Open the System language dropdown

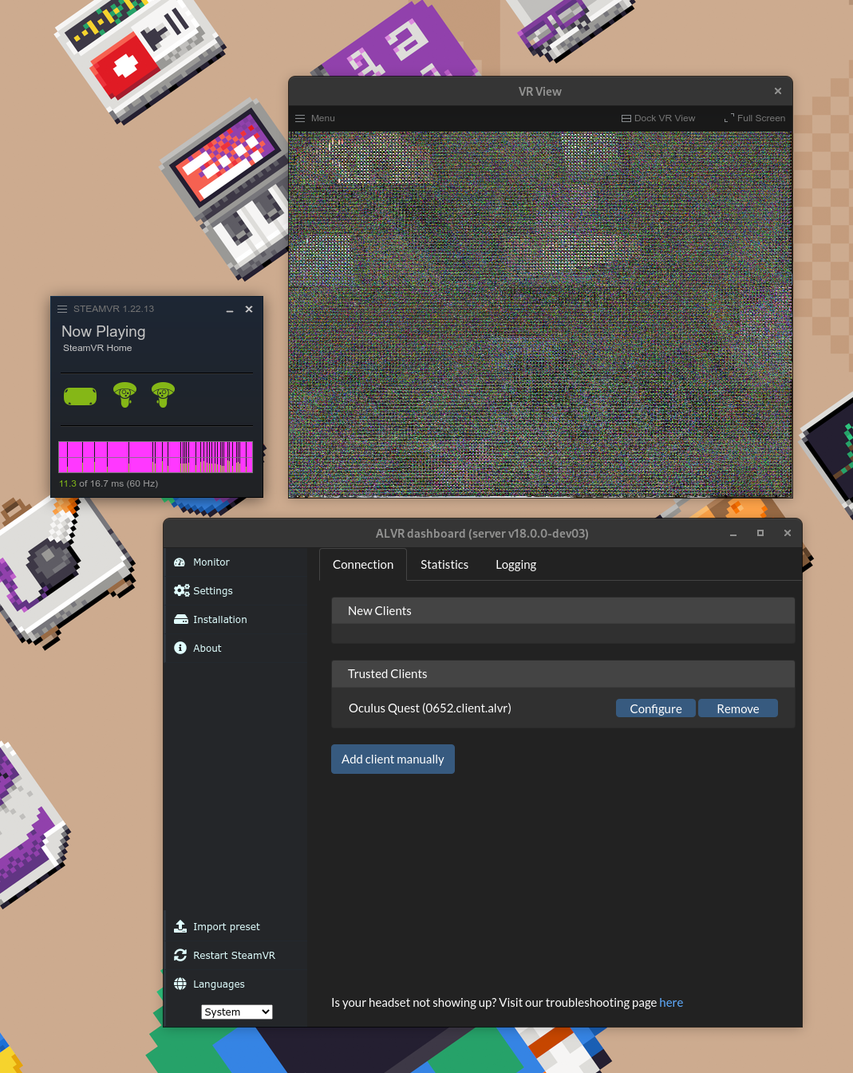[x=236, y=1012]
